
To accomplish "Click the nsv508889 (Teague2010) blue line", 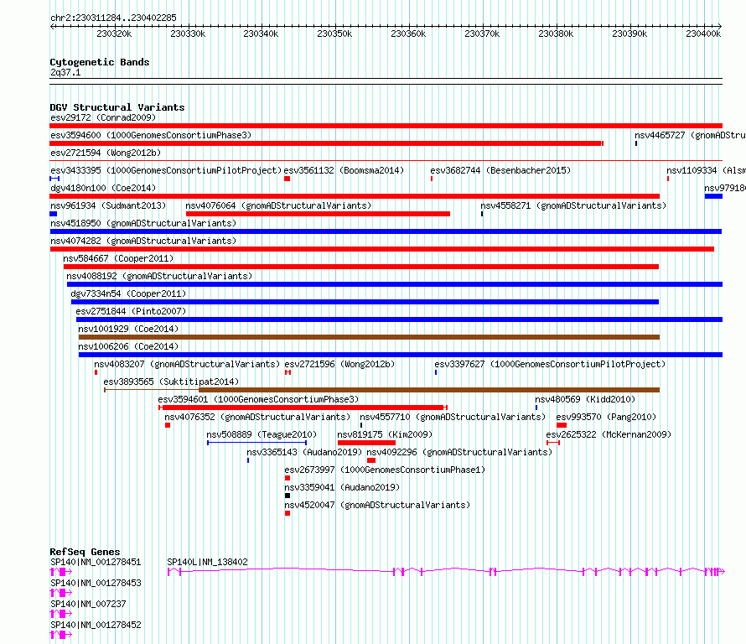I will pyautogui.click(x=257, y=443).
